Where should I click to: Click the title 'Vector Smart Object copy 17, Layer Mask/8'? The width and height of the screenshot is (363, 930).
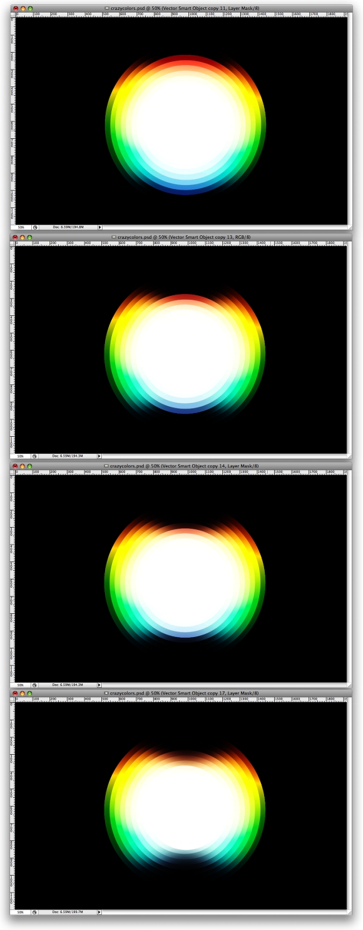coord(209,693)
